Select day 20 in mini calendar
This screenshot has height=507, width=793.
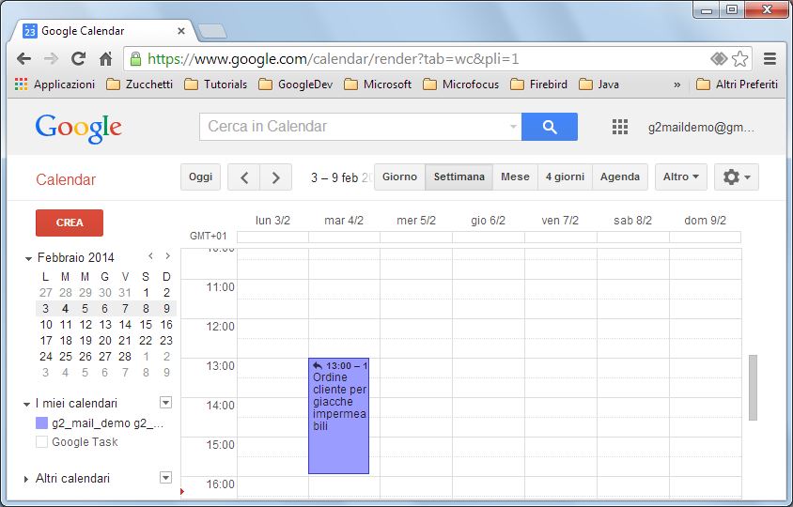tap(105, 341)
